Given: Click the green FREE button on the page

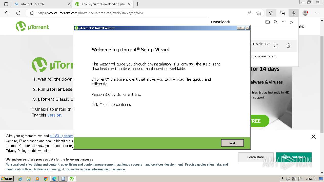Looking at the screenshot, I should 260,121.
